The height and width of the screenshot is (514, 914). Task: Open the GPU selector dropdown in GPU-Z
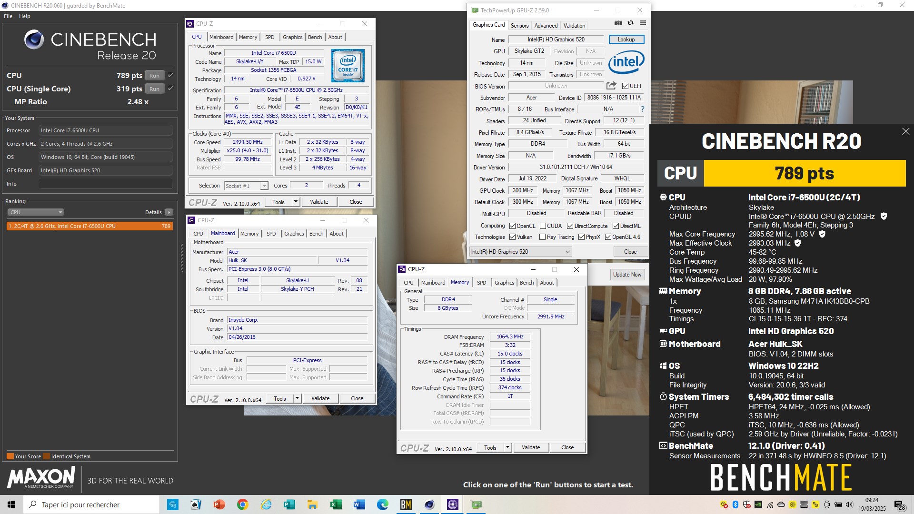pos(521,252)
